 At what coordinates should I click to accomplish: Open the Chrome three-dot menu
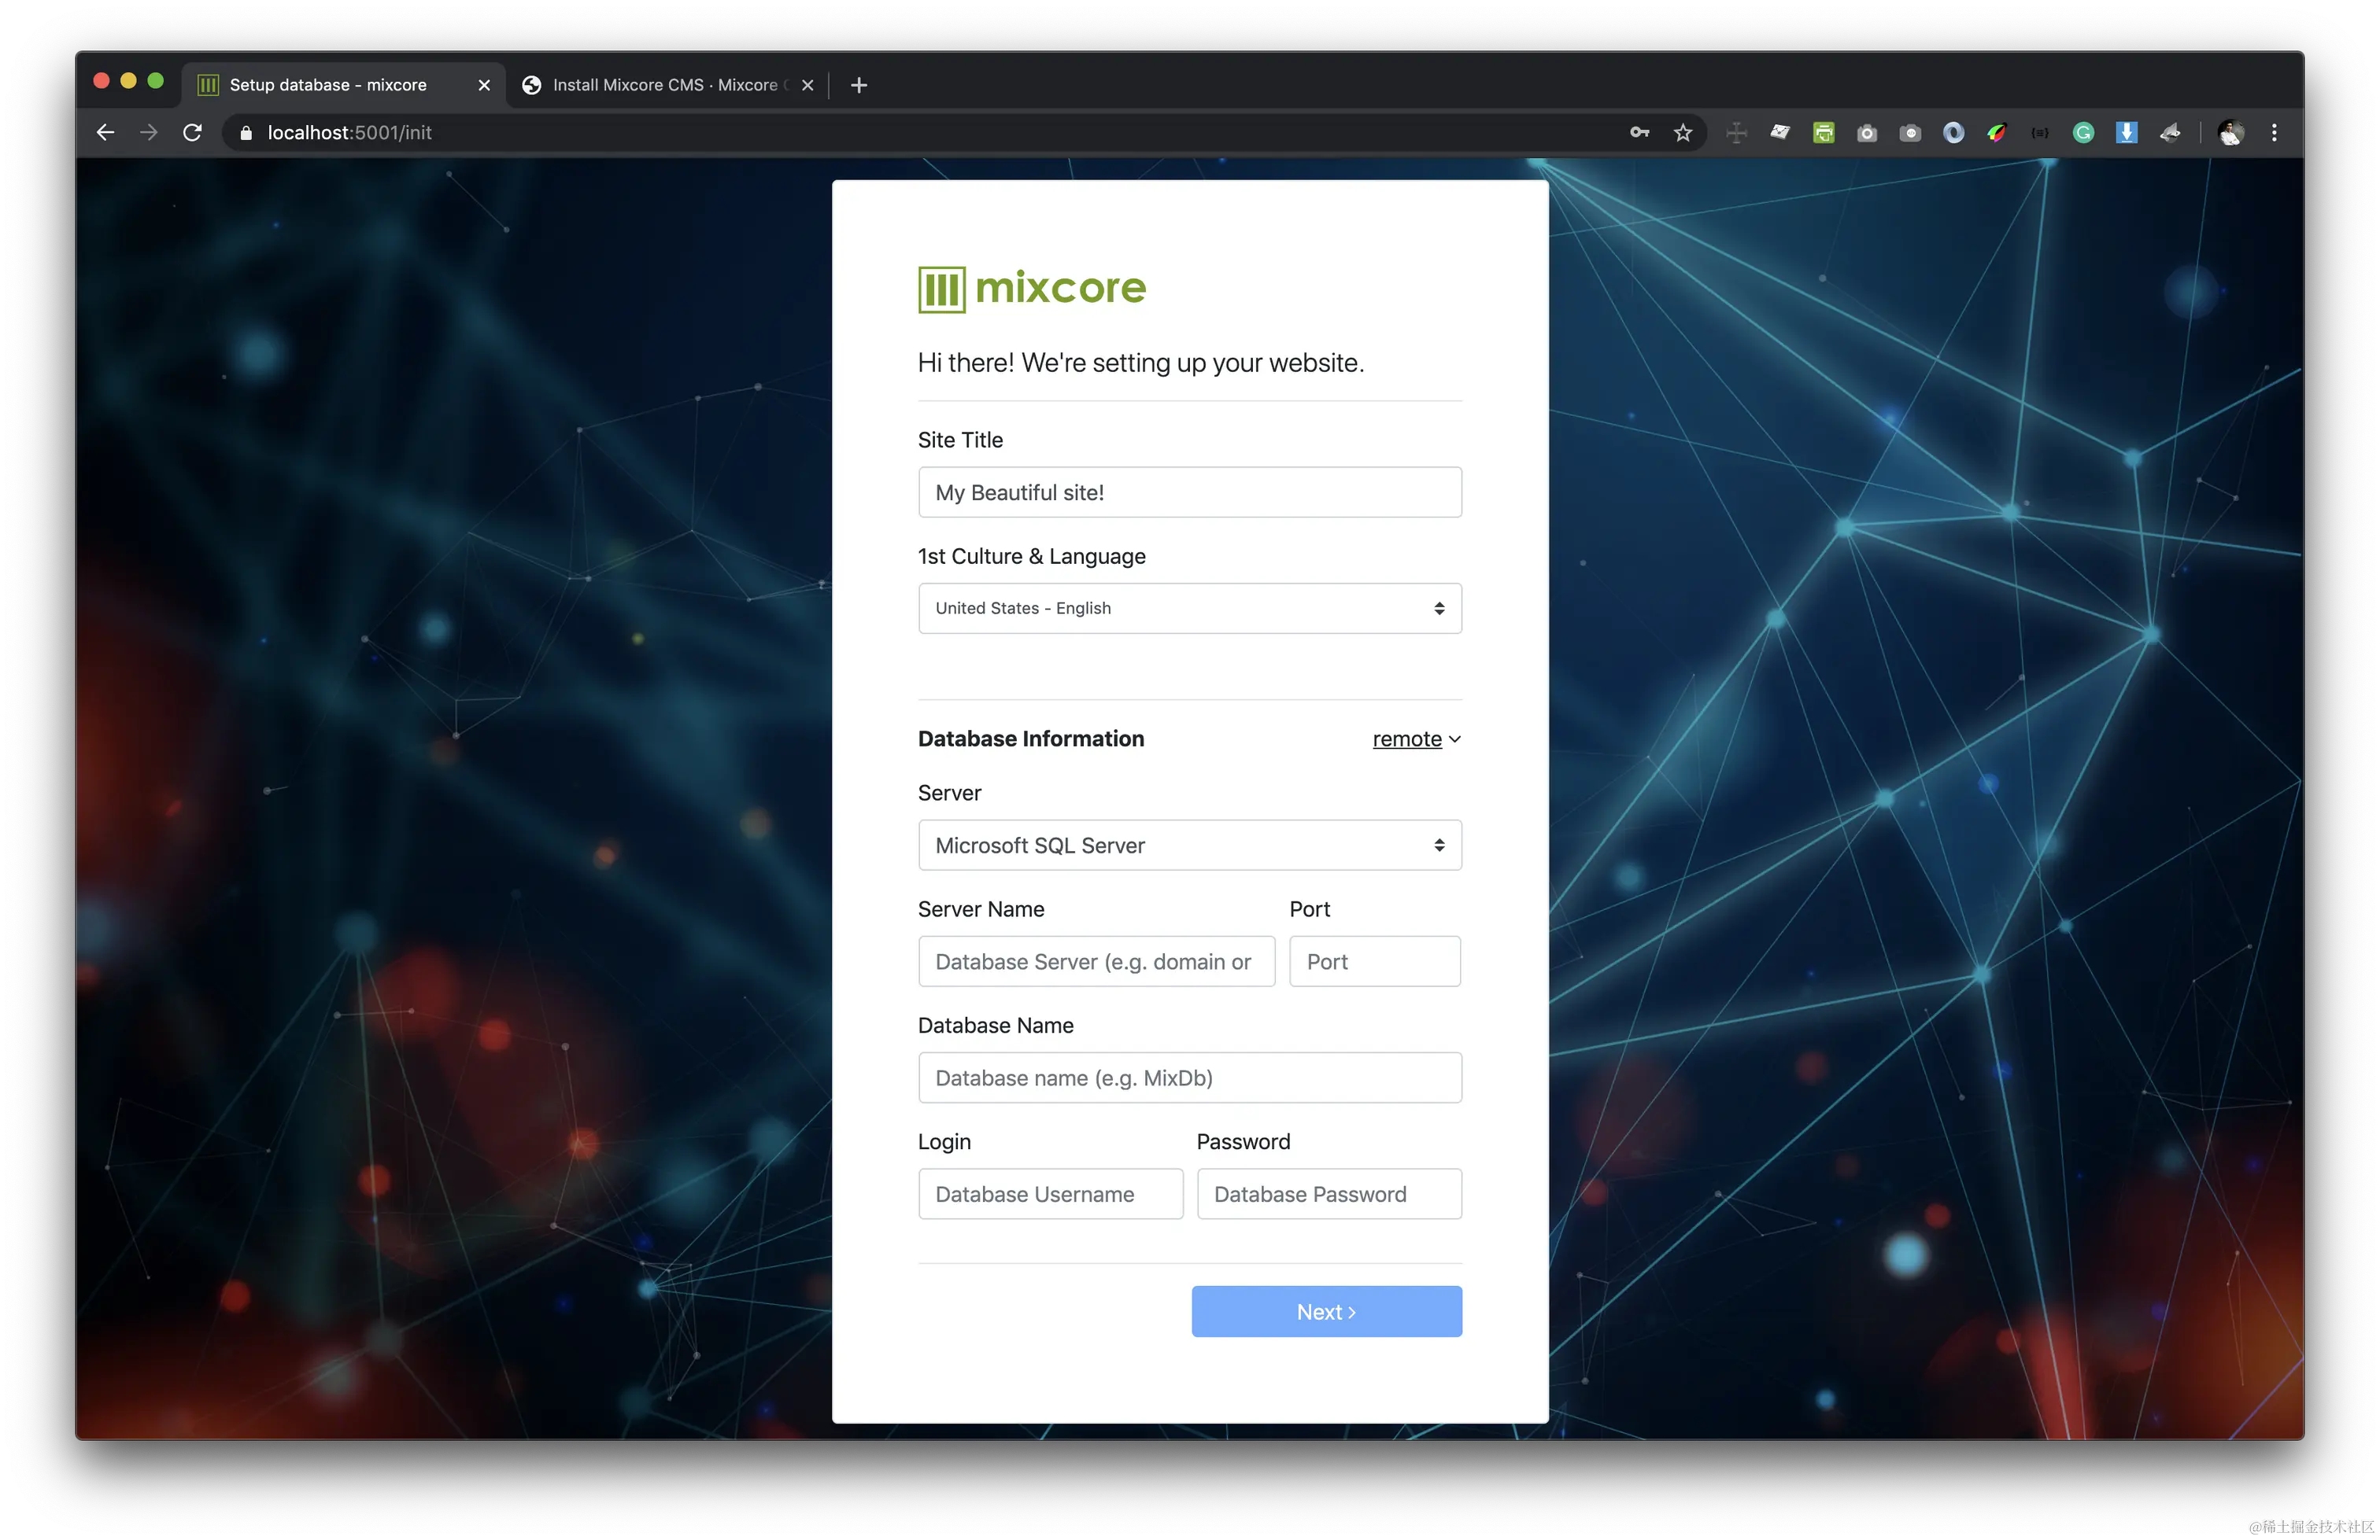point(2274,133)
